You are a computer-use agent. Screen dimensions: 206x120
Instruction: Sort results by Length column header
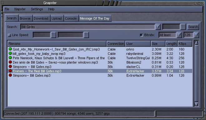tap(171, 44)
